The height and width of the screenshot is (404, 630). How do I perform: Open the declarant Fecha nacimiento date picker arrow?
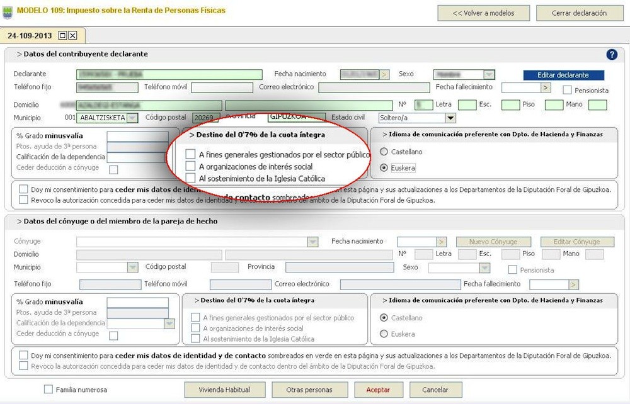pos(384,75)
